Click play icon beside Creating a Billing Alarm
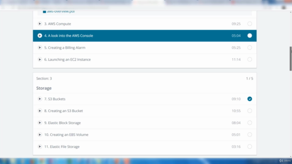Image resolution: width=292 pixels, height=164 pixels. [40, 47]
